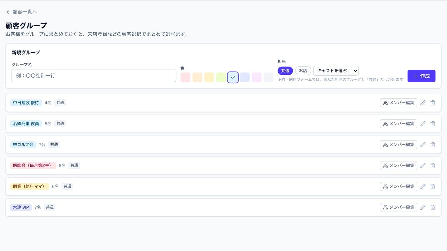Pick the green color swatch

pyautogui.click(x=221, y=77)
